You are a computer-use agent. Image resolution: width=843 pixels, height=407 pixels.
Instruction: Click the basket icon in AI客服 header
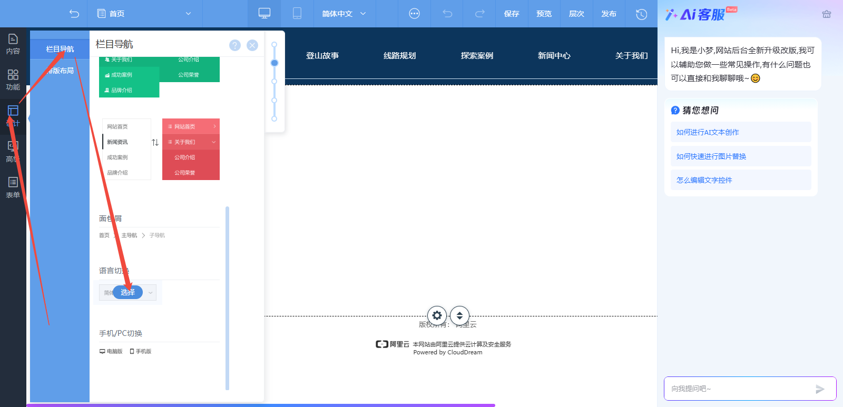(827, 14)
